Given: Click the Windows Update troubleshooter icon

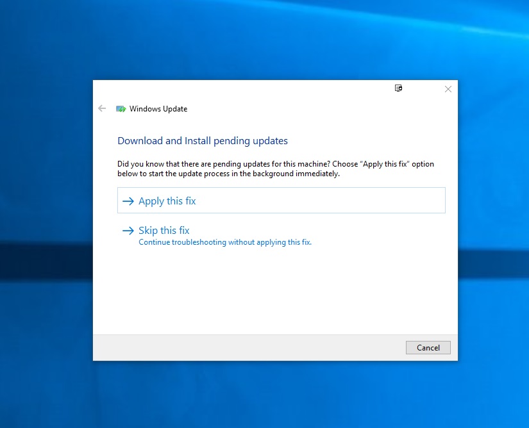Looking at the screenshot, I should [121, 108].
